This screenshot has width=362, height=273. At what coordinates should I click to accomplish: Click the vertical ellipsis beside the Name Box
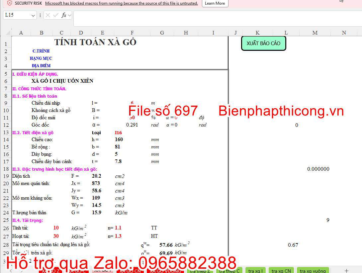click(40, 15)
